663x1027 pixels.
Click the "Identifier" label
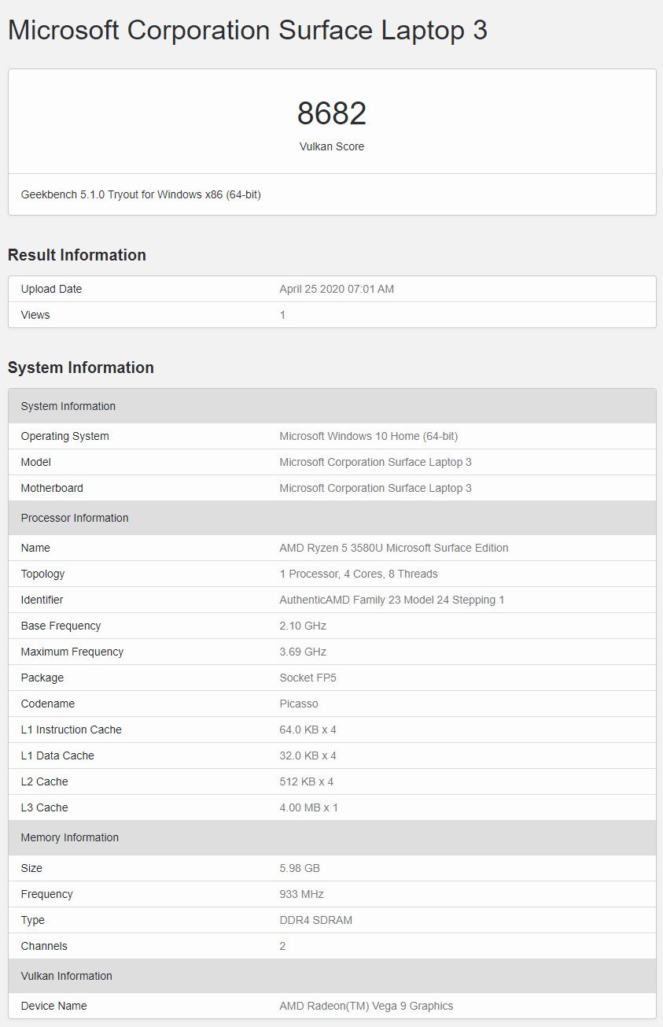click(42, 600)
